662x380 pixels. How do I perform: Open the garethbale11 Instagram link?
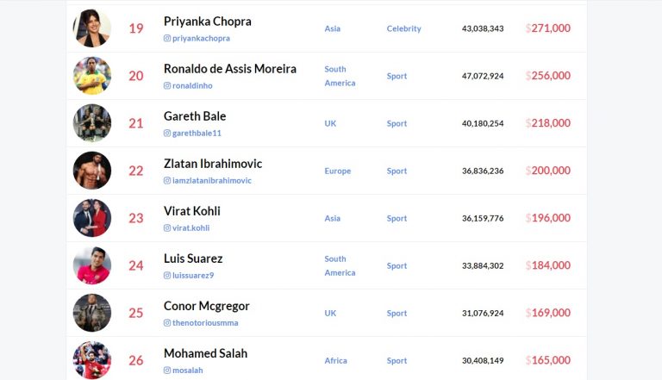click(x=197, y=133)
